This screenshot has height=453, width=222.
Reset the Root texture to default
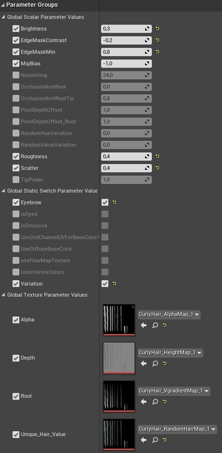[164, 402]
